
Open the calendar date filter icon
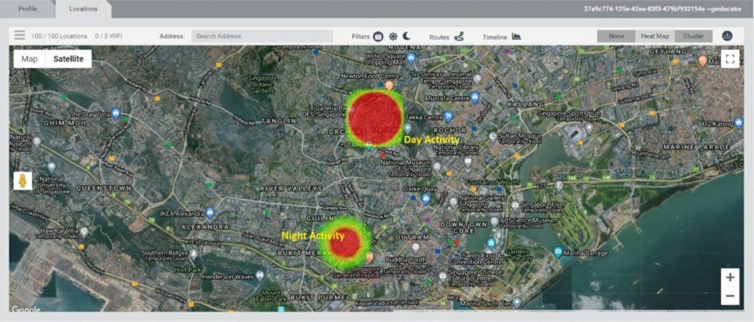378,36
